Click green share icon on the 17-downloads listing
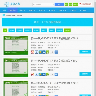 click(x=48, y=52)
